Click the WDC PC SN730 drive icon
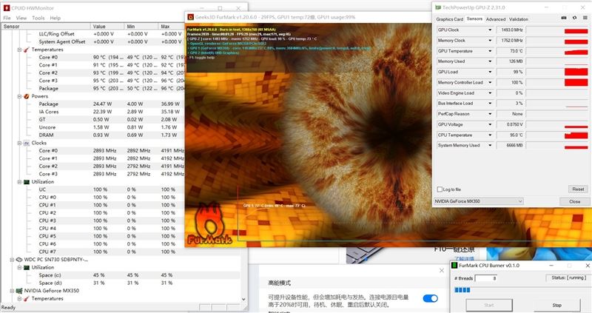 pyautogui.click(x=19, y=260)
